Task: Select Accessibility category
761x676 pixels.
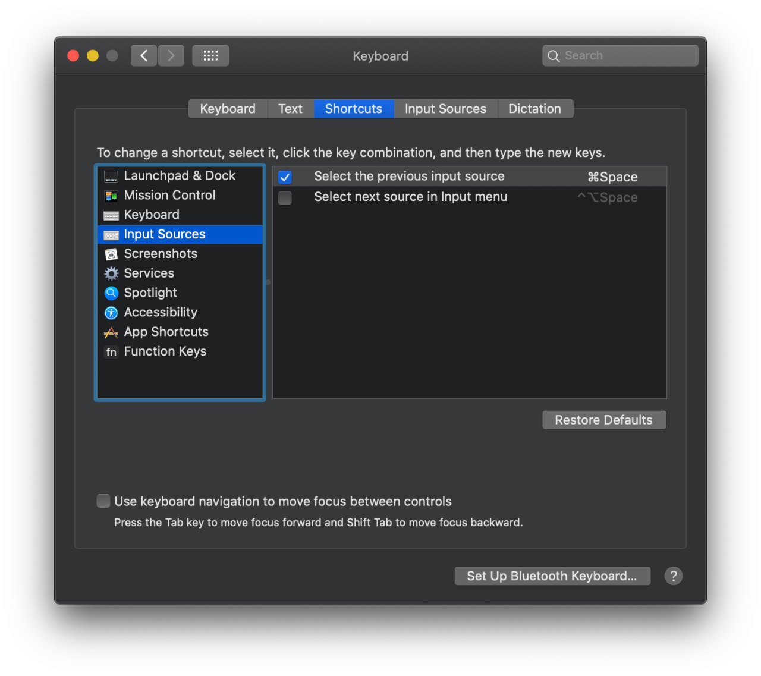Action: (x=180, y=313)
